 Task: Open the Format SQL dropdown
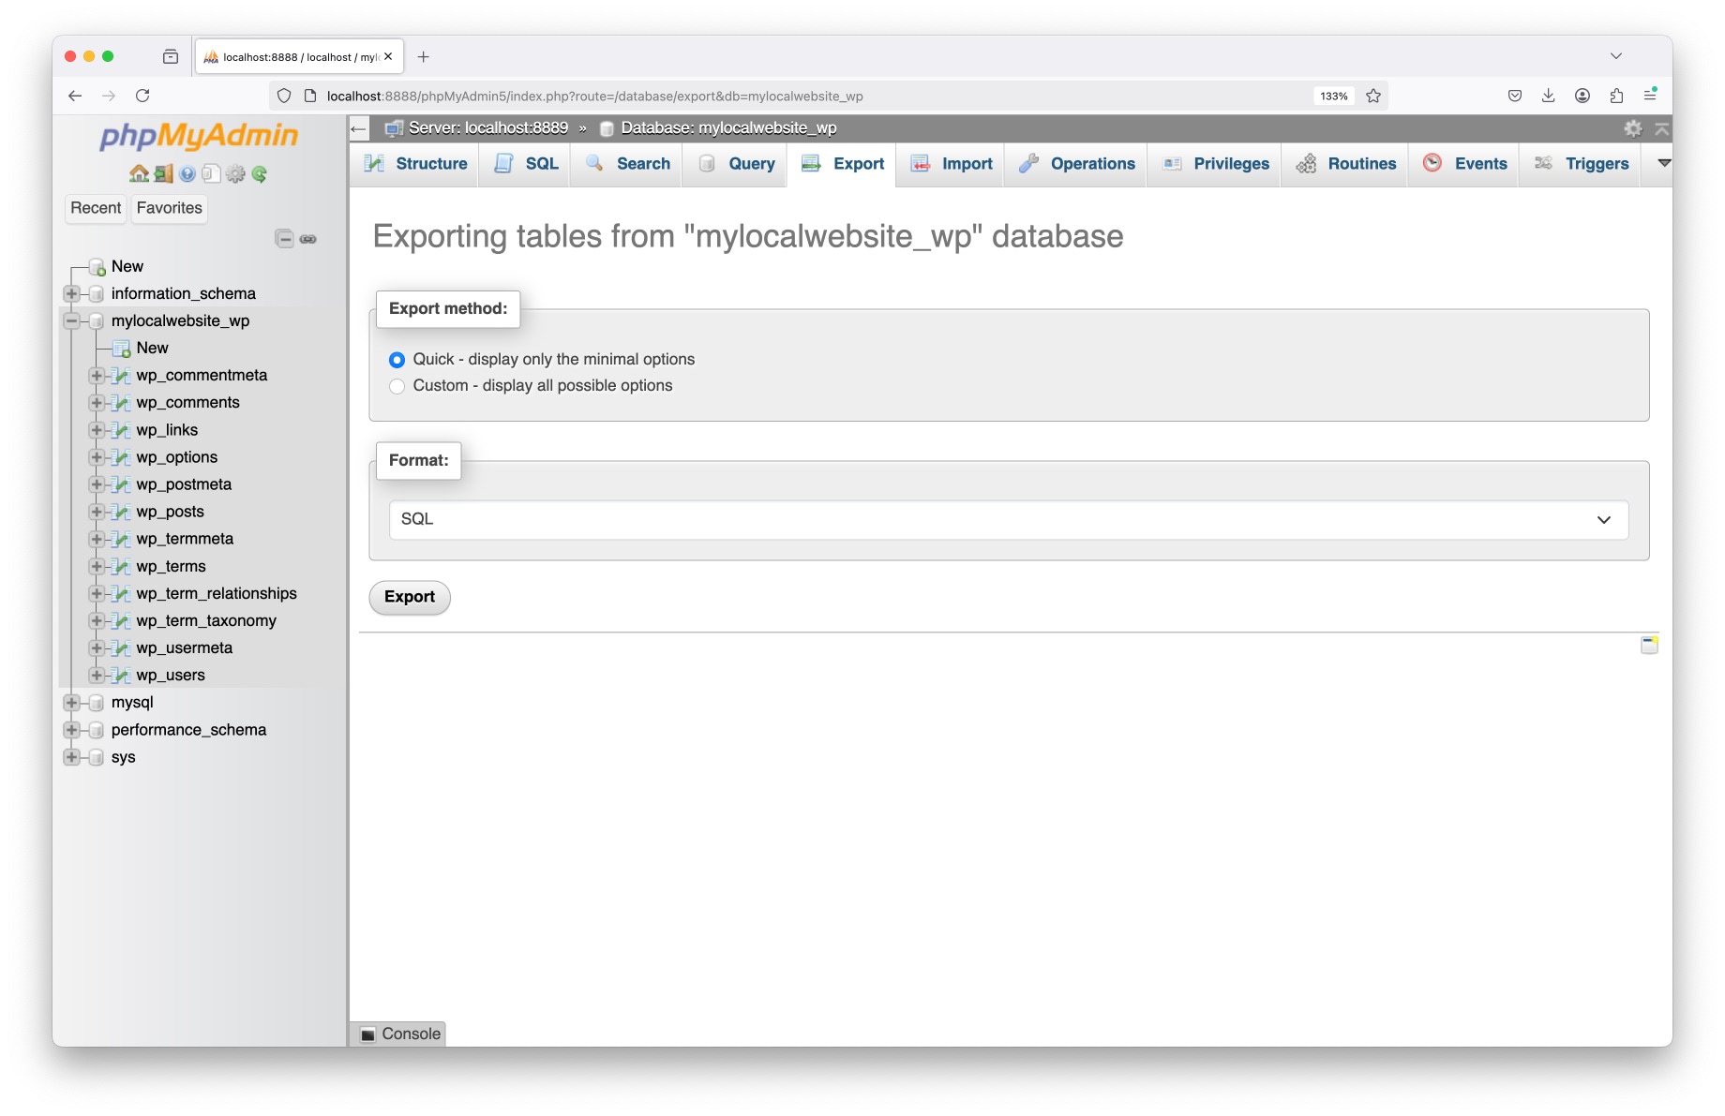[1009, 519]
